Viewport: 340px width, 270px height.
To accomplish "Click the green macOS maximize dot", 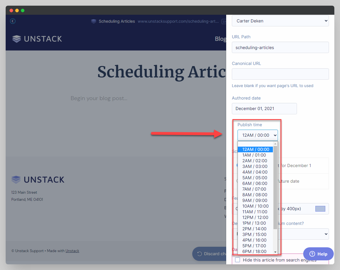I will coord(23,10).
